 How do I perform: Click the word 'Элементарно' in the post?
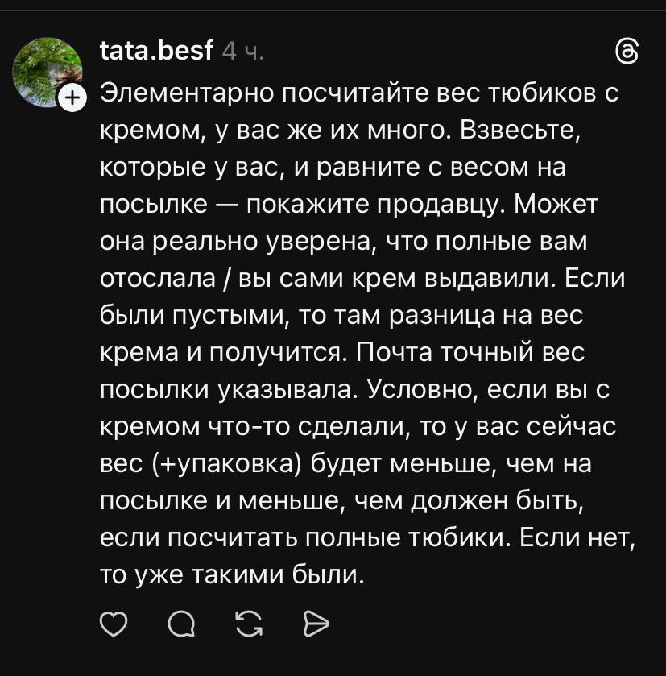pyautogui.click(x=182, y=93)
